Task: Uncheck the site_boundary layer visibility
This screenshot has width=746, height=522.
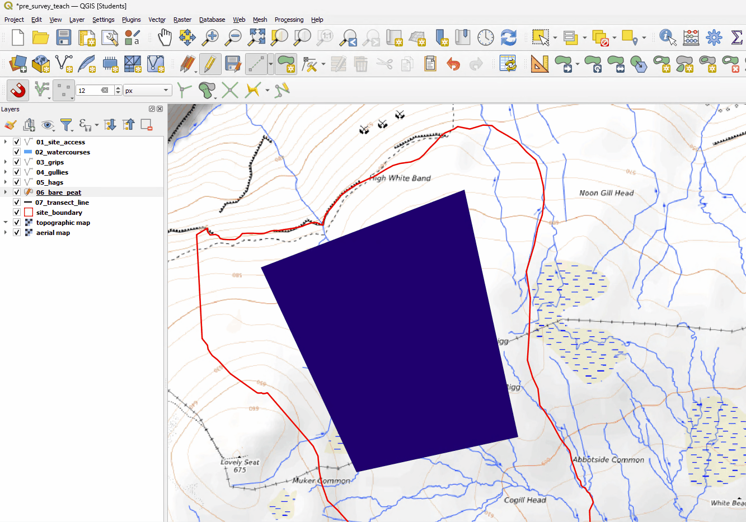Action: 17,213
